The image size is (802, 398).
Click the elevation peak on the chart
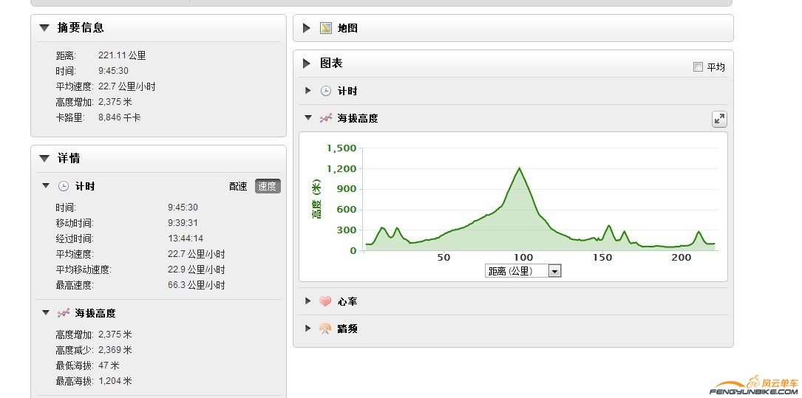coord(520,168)
